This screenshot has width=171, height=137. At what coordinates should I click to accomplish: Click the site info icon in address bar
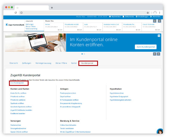(x=21, y=13)
